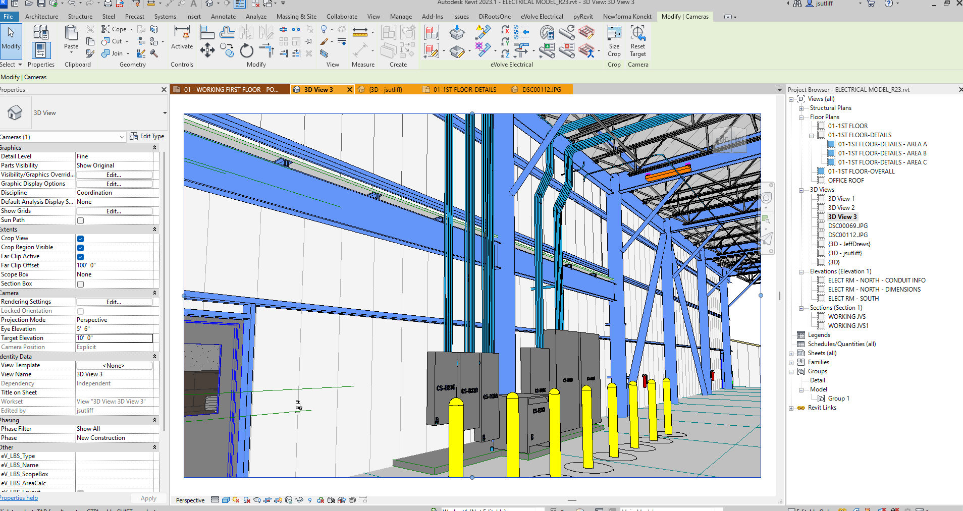Uncheck the Crop View checkbox
Image resolution: width=963 pixels, height=511 pixels.
pos(80,239)
